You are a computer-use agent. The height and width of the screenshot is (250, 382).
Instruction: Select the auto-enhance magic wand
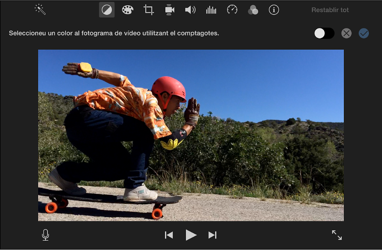pyautogui.click(x=39, y=10)
